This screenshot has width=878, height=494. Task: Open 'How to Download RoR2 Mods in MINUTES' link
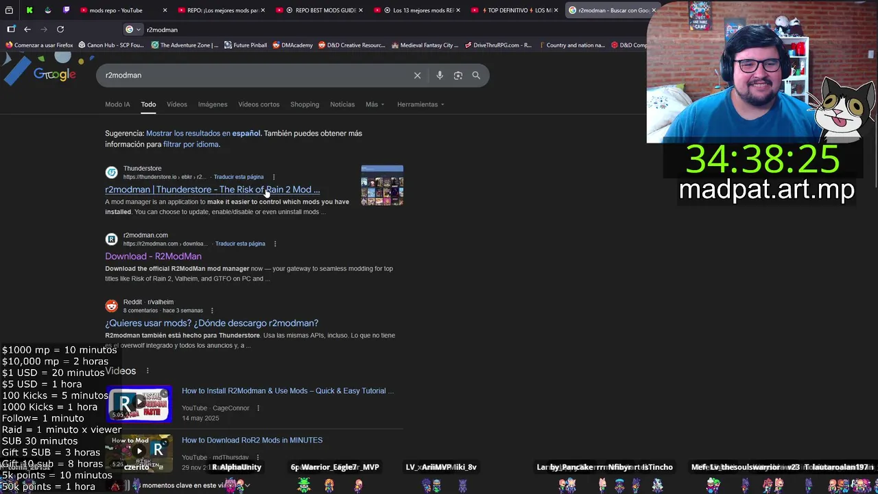[x=252, y=440]
